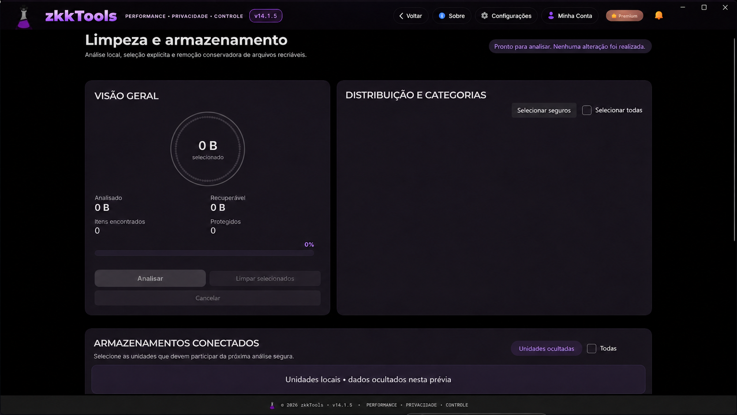
Task: Click the Selecionar seguros button
Action: 544,110
